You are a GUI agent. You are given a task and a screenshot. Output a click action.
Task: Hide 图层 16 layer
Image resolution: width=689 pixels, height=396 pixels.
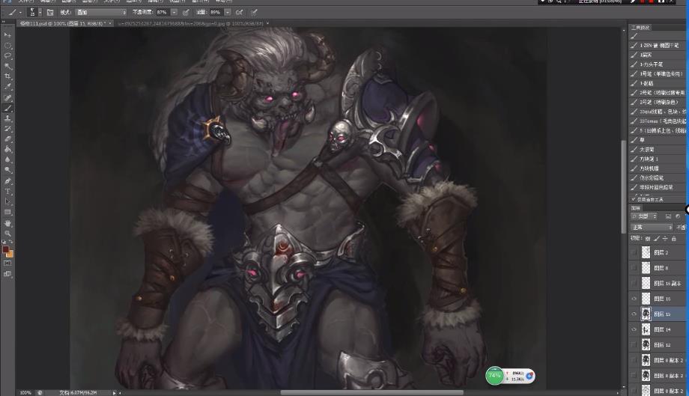tap(634, 299)
